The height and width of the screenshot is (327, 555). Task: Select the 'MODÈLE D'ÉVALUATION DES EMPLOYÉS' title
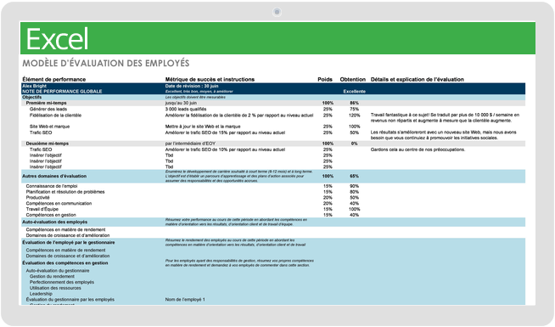coord(106,64)
